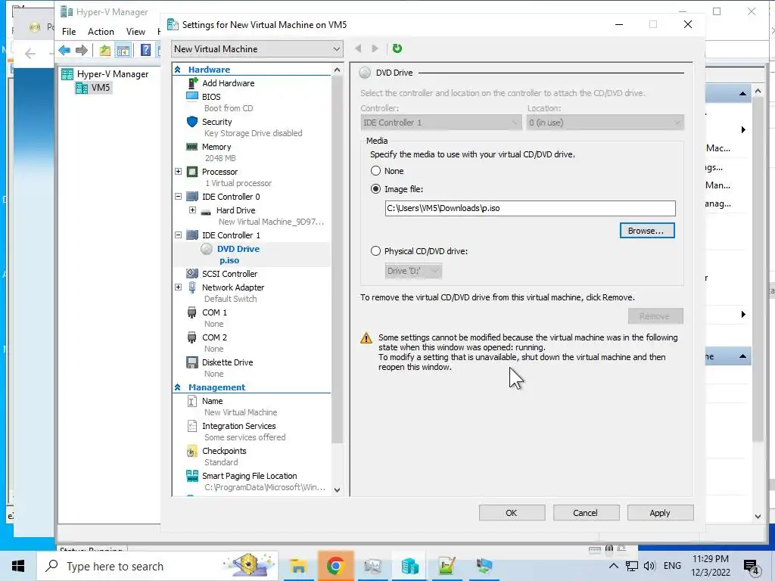The height and width of the screenshot is (581, 775).
Task: Open Chrome from the taskbar
Action: click(335, 566)
